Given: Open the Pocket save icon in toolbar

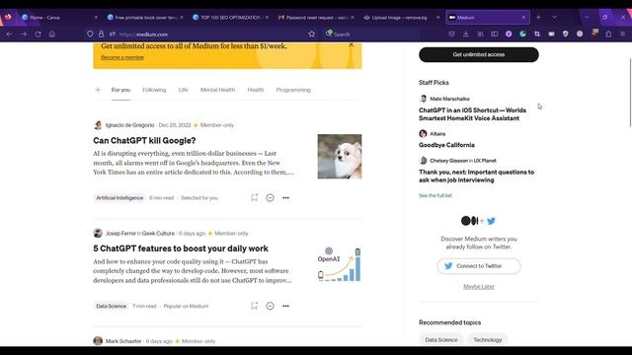Looking at the screenshot, I should (x=451, y=35).
